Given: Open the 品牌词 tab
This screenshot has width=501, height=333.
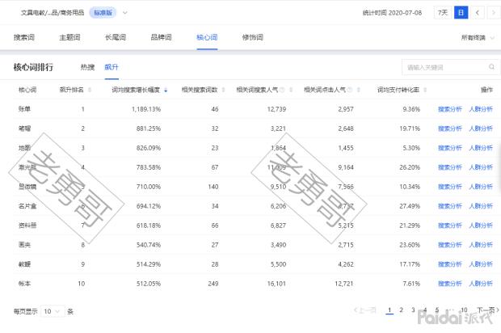Looking at the screenshot, I should pyautogui.click(x=161, y=37).
